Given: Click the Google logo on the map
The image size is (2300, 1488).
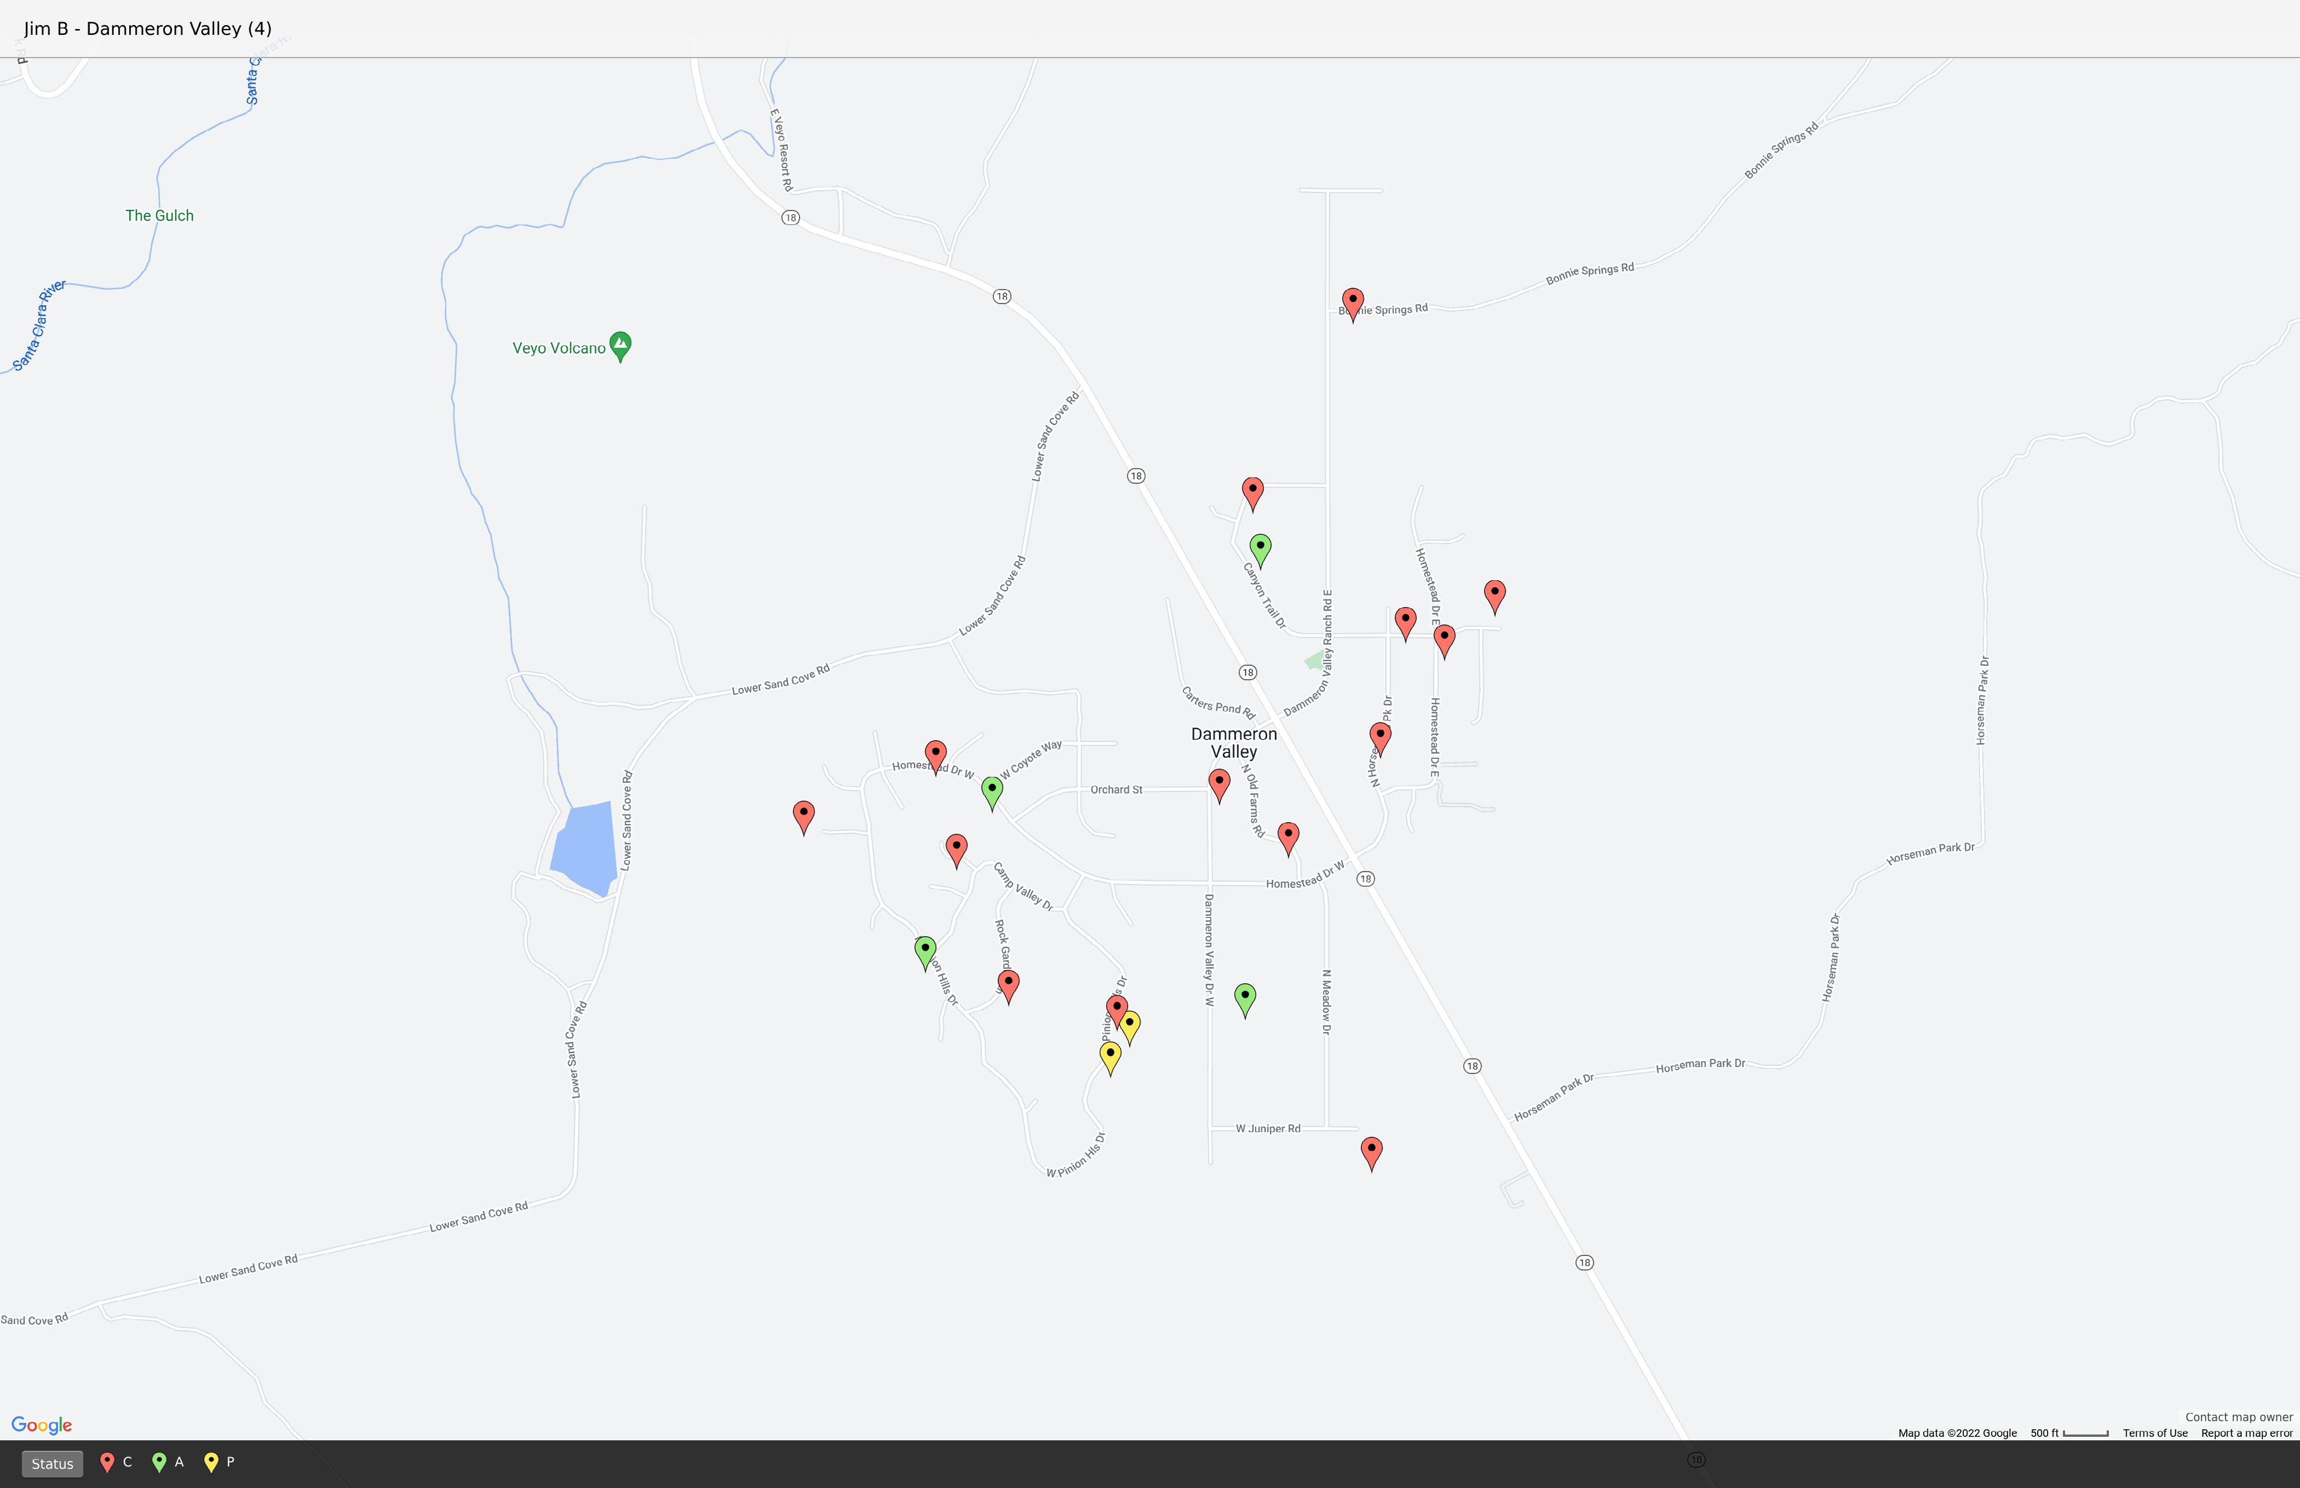Looking at the screenshot, I should tap(41, 1425).
